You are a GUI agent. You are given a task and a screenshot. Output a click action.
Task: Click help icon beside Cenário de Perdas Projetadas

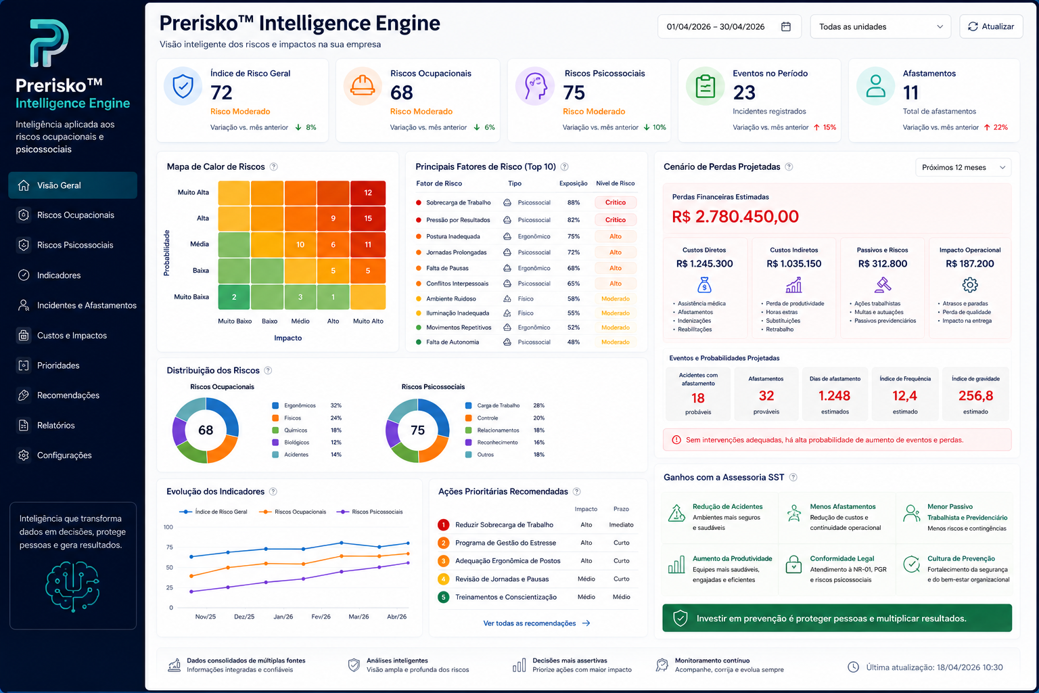789,166
